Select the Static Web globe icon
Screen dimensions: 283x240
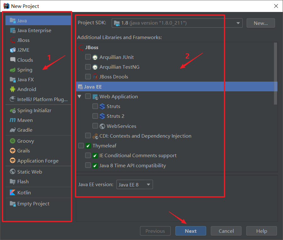13,172
